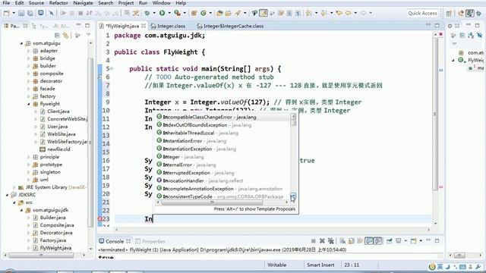The width and height of the screenshot is (486, 273).
Task: Open the Window menu
Action: (x=161, y=3)
